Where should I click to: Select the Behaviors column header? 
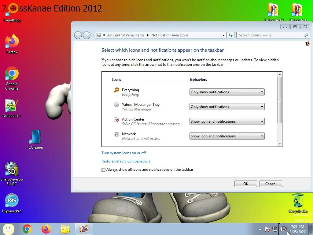(198, 79)
